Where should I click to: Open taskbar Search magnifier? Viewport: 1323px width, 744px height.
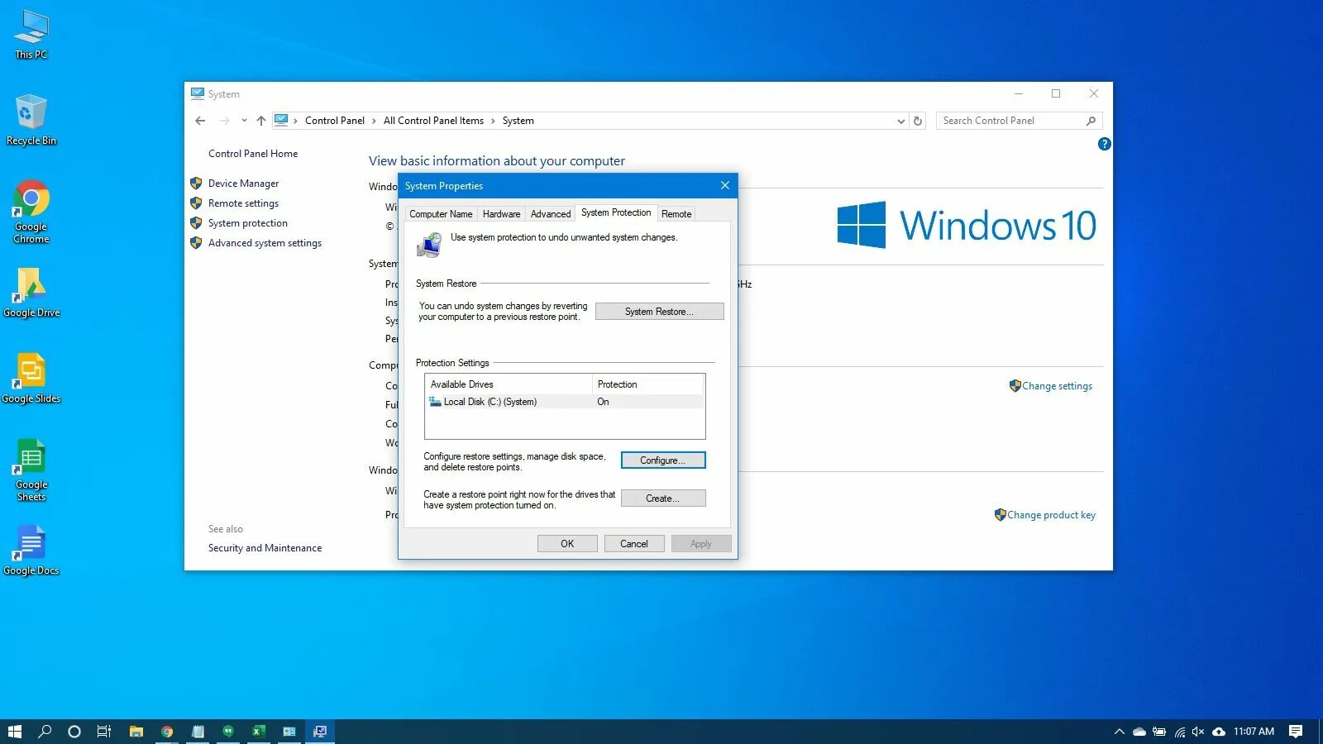click(x=45, y=732)
